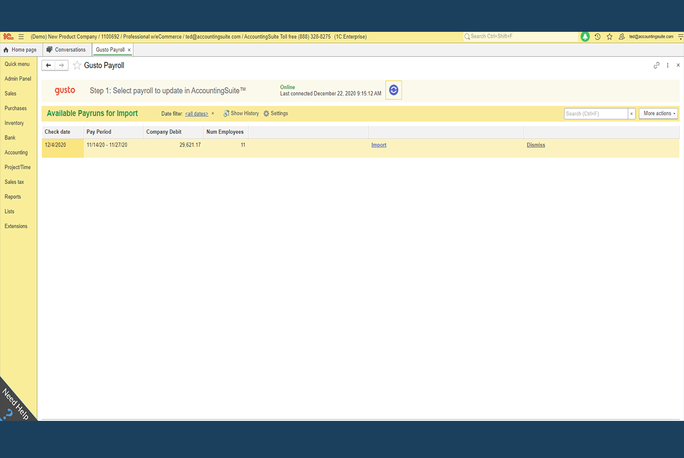Clear the date filter
This screenshot has height=458, width=684.
[x=213, y=114]
